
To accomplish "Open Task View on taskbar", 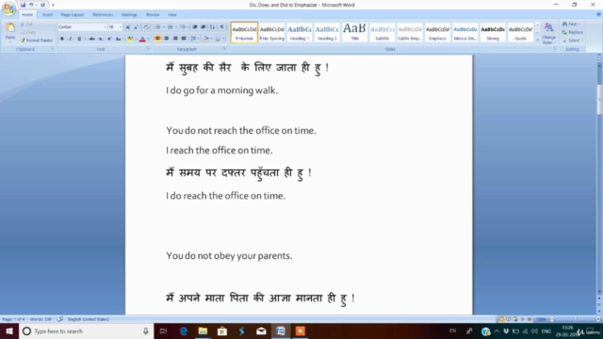I will pos(163,331).
